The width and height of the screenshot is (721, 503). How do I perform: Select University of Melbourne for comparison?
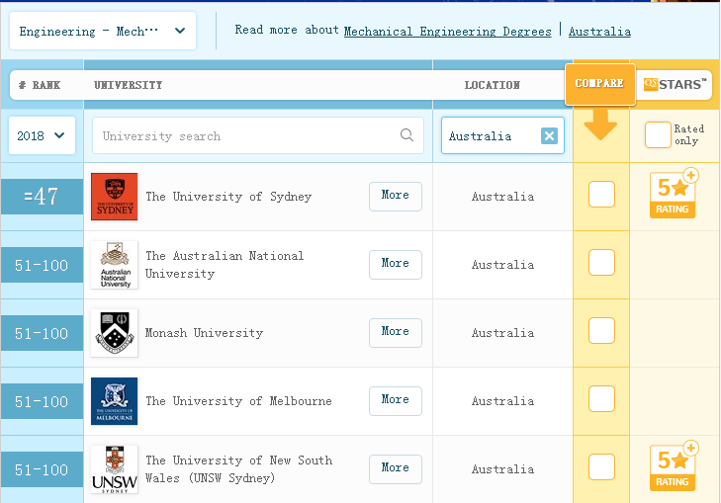click(601, 399)
